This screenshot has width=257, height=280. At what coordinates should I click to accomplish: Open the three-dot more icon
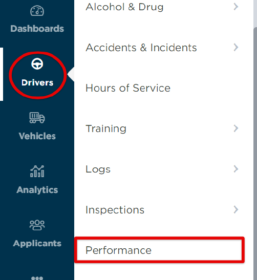click(37, 278)
